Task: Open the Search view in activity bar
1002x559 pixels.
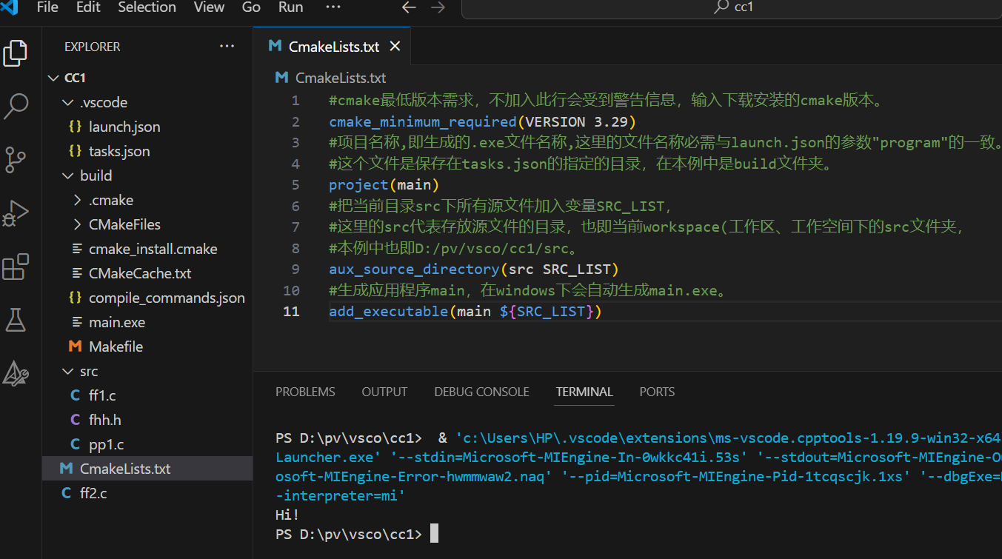Action: (x=16, y=107)
